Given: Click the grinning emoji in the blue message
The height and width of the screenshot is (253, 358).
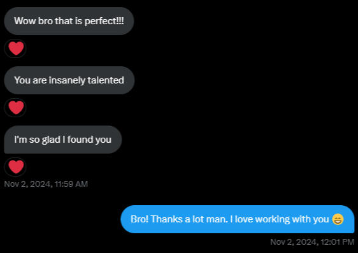Looking at the screenshot, I should pyautogui.click(x=338, y=219).
